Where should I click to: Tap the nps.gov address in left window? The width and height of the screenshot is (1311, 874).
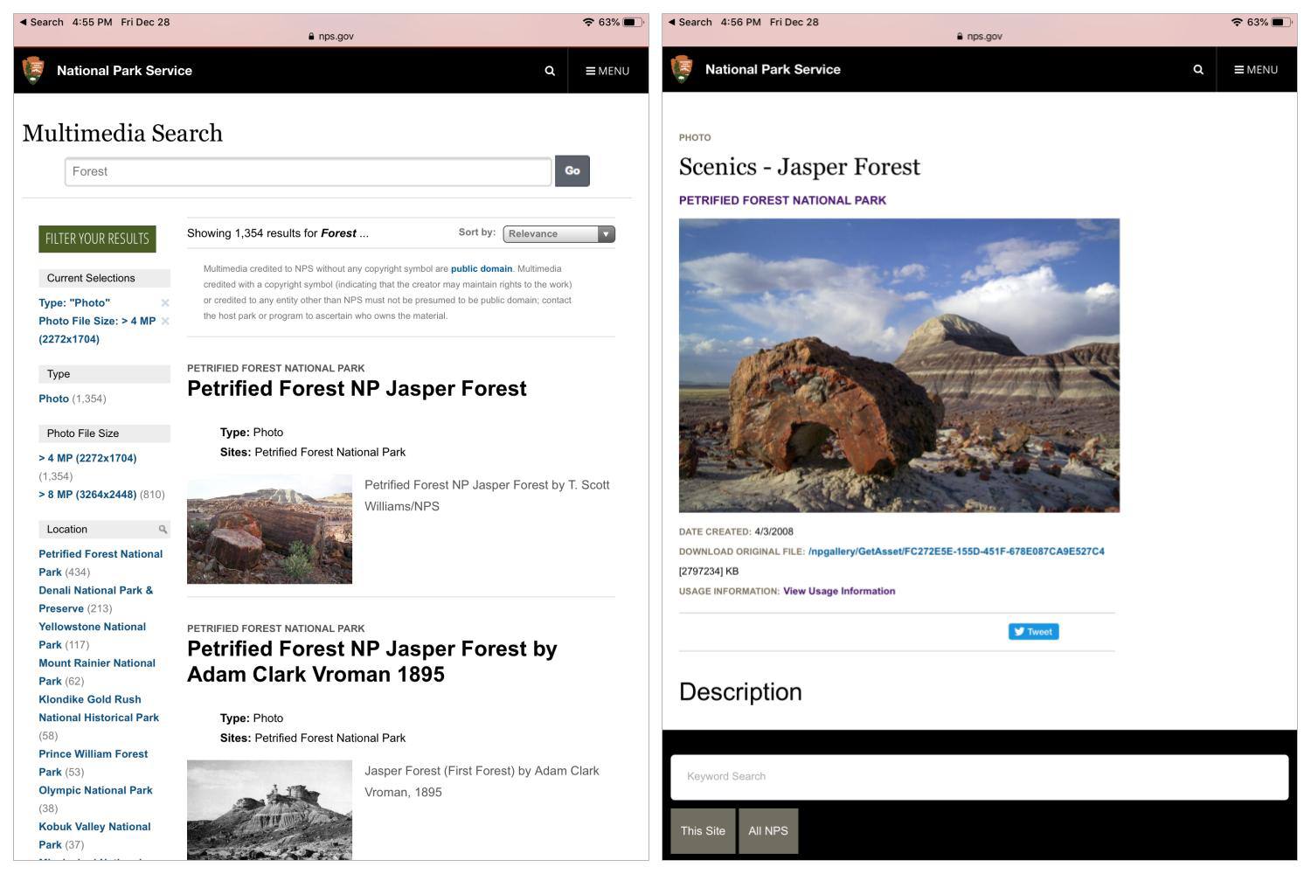pos(331,37)
